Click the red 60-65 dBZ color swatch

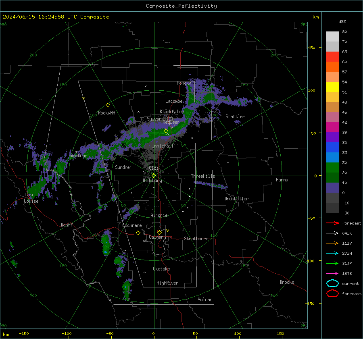332,57
